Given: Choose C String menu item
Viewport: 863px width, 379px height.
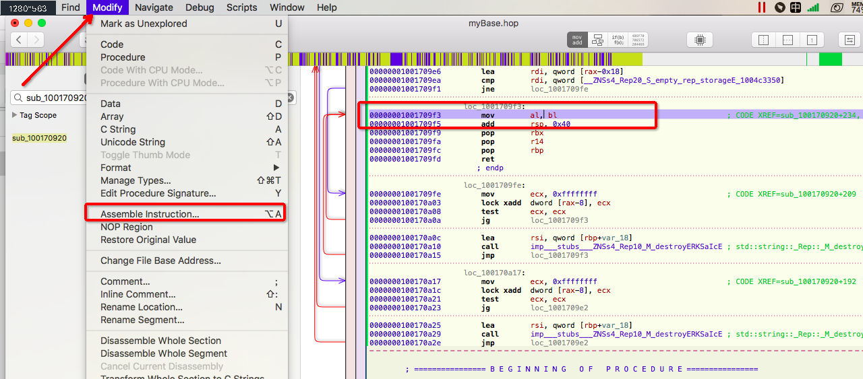Looking at the screenshot, I should [x=187, y=129].
